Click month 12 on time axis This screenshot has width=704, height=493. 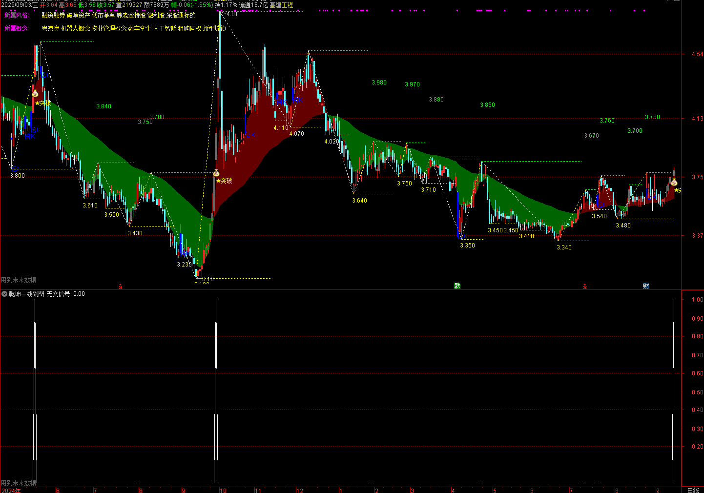point(300,490)
